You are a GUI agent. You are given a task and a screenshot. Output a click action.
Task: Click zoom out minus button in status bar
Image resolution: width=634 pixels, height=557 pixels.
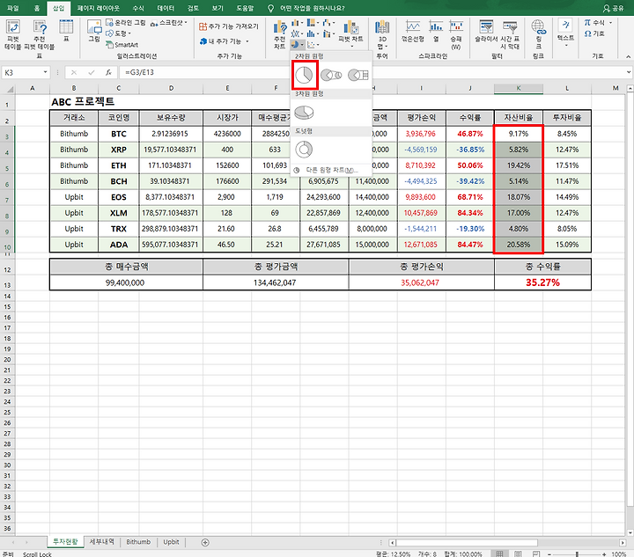pyautogui.click(x=549, y=554)
